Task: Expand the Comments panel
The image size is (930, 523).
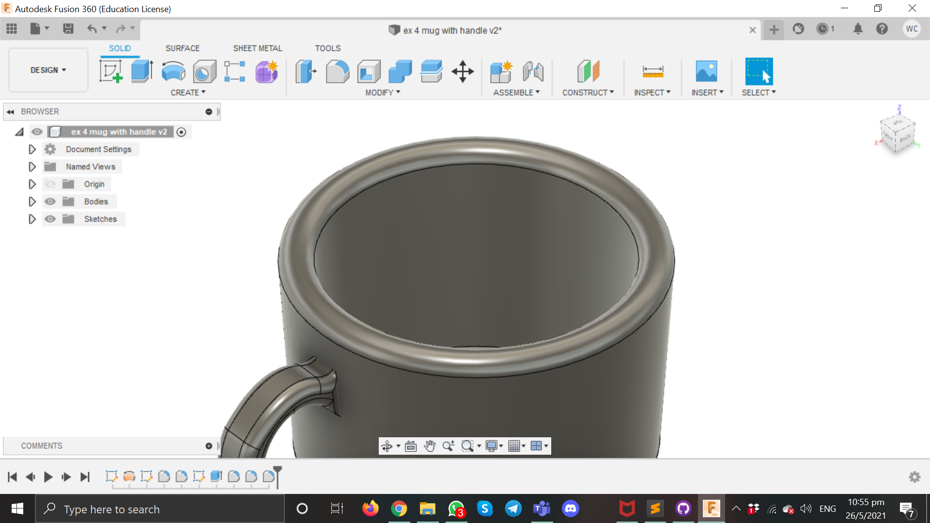Action: 209,446
